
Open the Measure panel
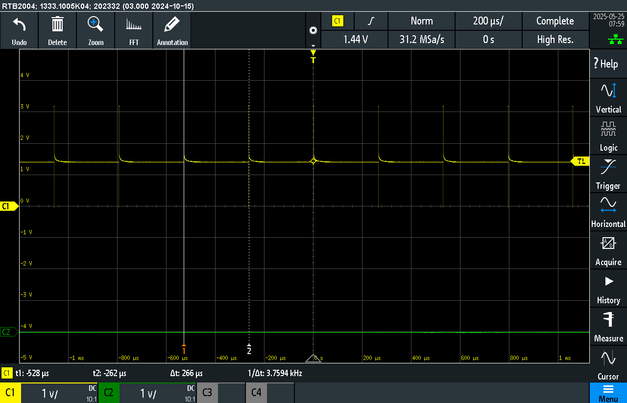[608, 326]
